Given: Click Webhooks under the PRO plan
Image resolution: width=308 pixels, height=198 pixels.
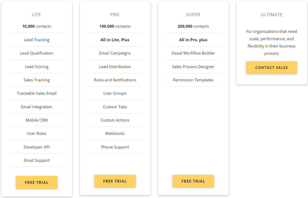Looking at the screenshot, I should [115, 133].
